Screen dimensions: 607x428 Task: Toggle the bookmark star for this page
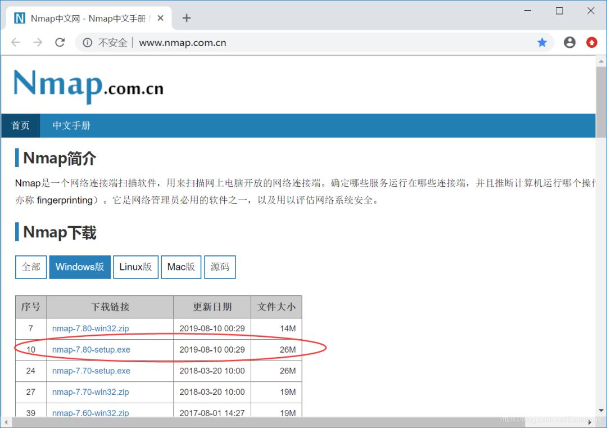pyautogui.click(x=541, y=42)
